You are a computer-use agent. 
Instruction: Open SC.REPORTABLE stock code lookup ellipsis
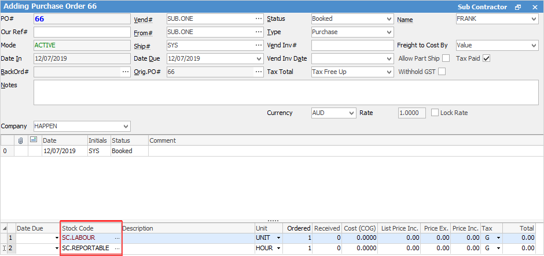coord(117,248)
